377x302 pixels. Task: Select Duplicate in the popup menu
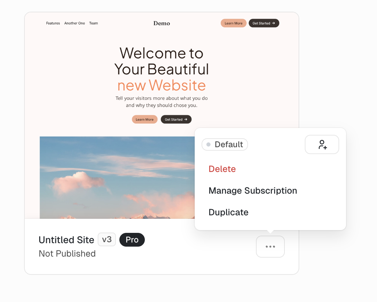pos(228,212)
